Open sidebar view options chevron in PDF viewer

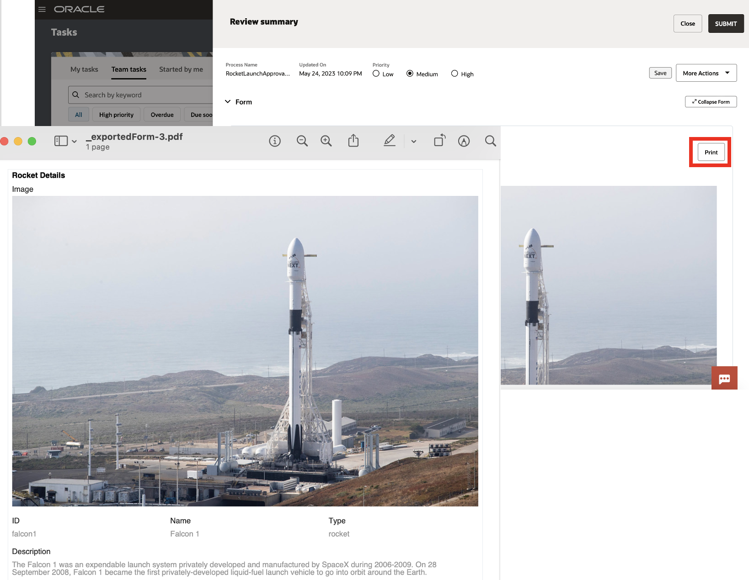tap(74, 142)
